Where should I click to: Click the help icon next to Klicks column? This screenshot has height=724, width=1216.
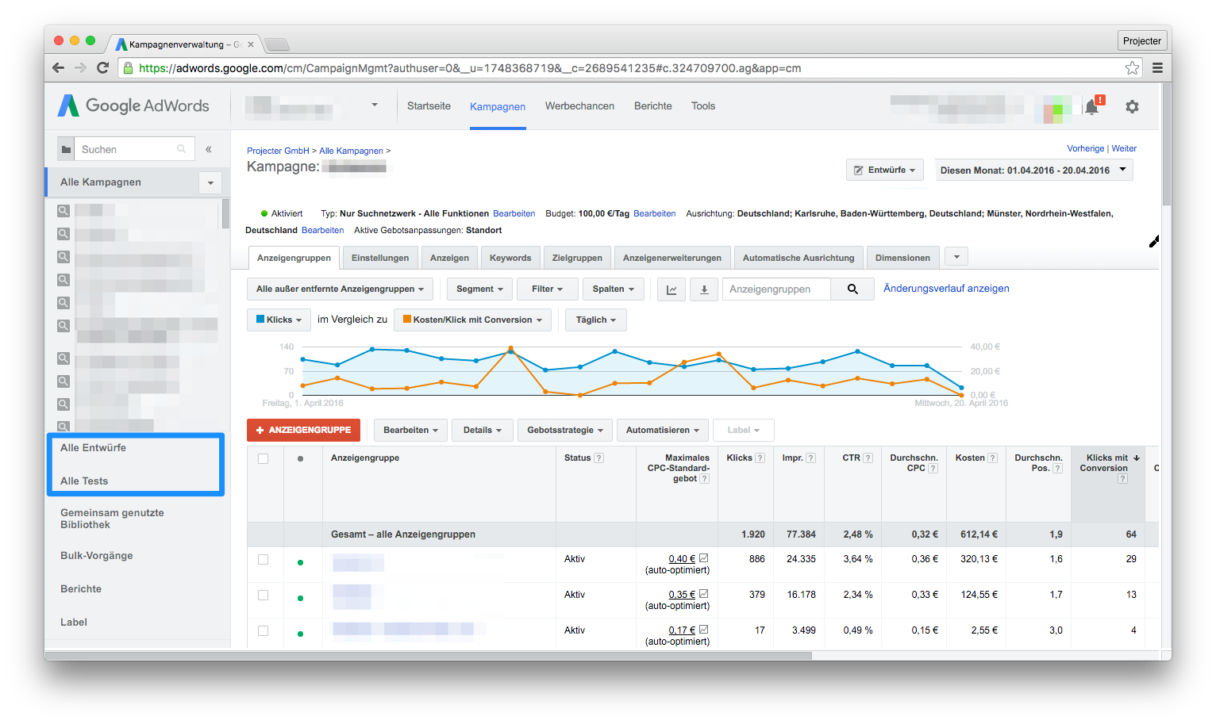[x=760, y=458]
